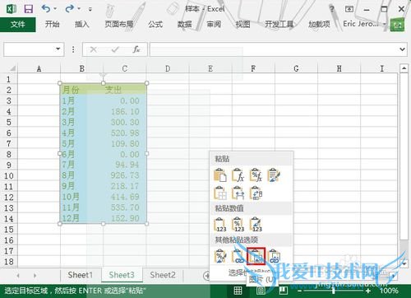Paste Values only (123) icon
Viewport: 411px width, 298px height.
220,225
